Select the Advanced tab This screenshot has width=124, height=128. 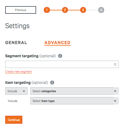pyautogui.click(x=58, y=43)
